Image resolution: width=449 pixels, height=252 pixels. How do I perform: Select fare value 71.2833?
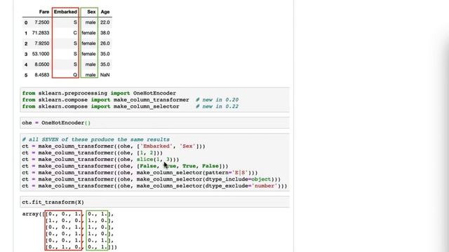click(41, 33)
